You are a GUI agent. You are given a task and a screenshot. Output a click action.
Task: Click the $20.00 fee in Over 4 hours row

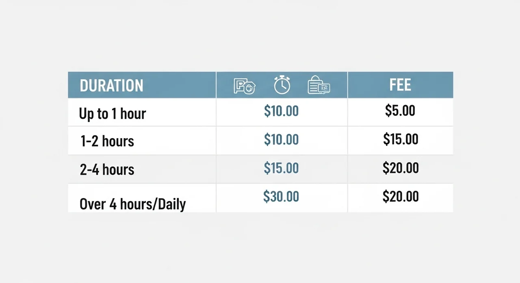click(401, 196)
